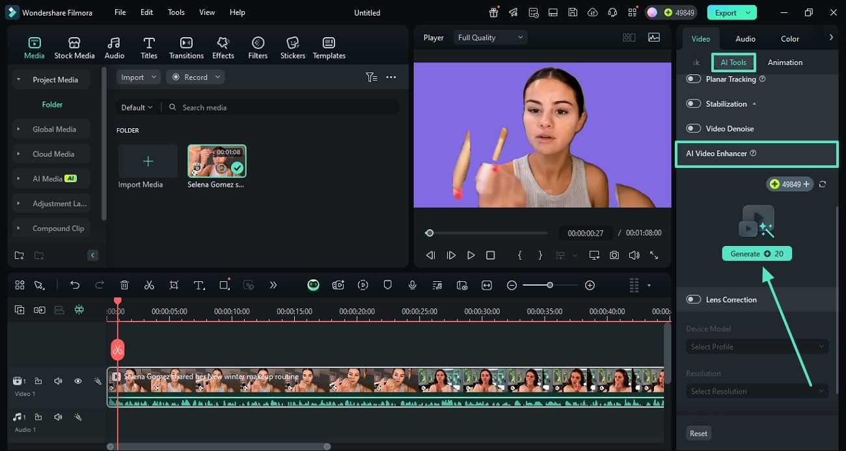Open the more options ellipsis in media panel
Screen dimensions: 846x451
pos(391,77)
